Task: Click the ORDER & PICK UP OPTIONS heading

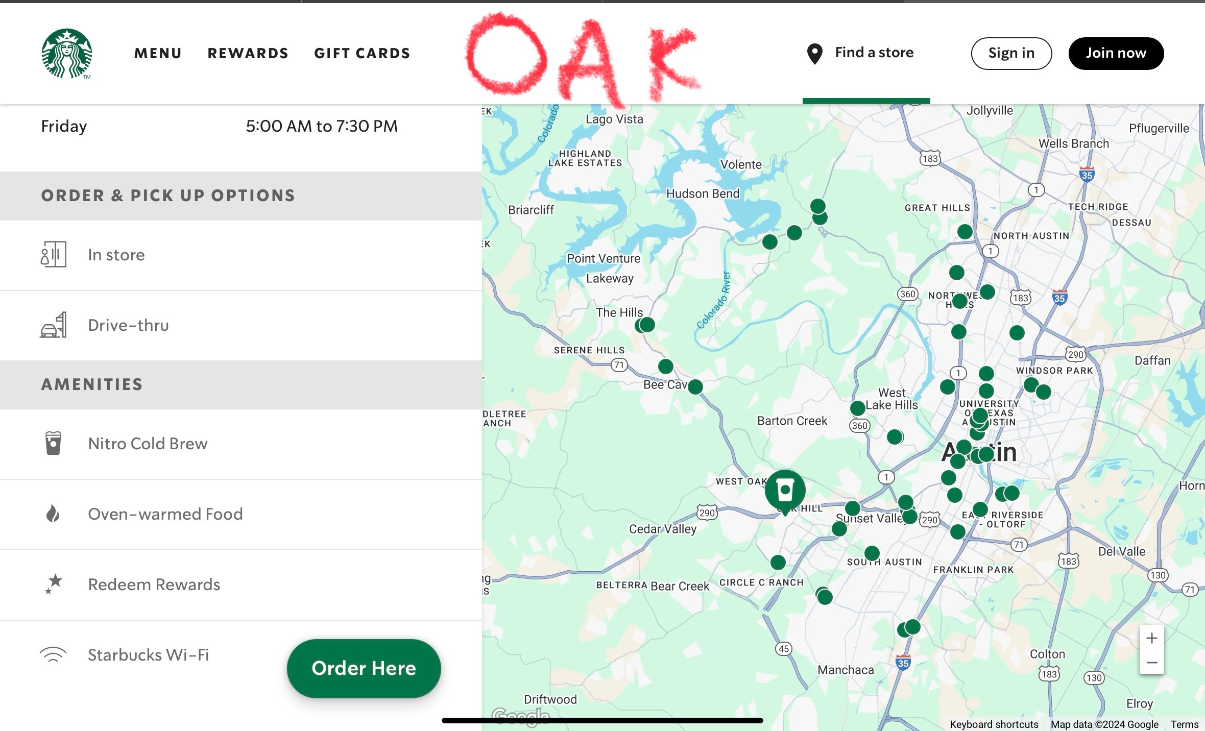Action: pos(168,196)
